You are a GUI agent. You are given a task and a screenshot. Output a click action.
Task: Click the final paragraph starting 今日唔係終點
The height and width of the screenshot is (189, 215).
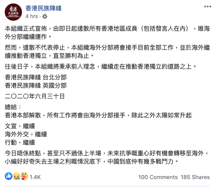[x=106, y=157]
